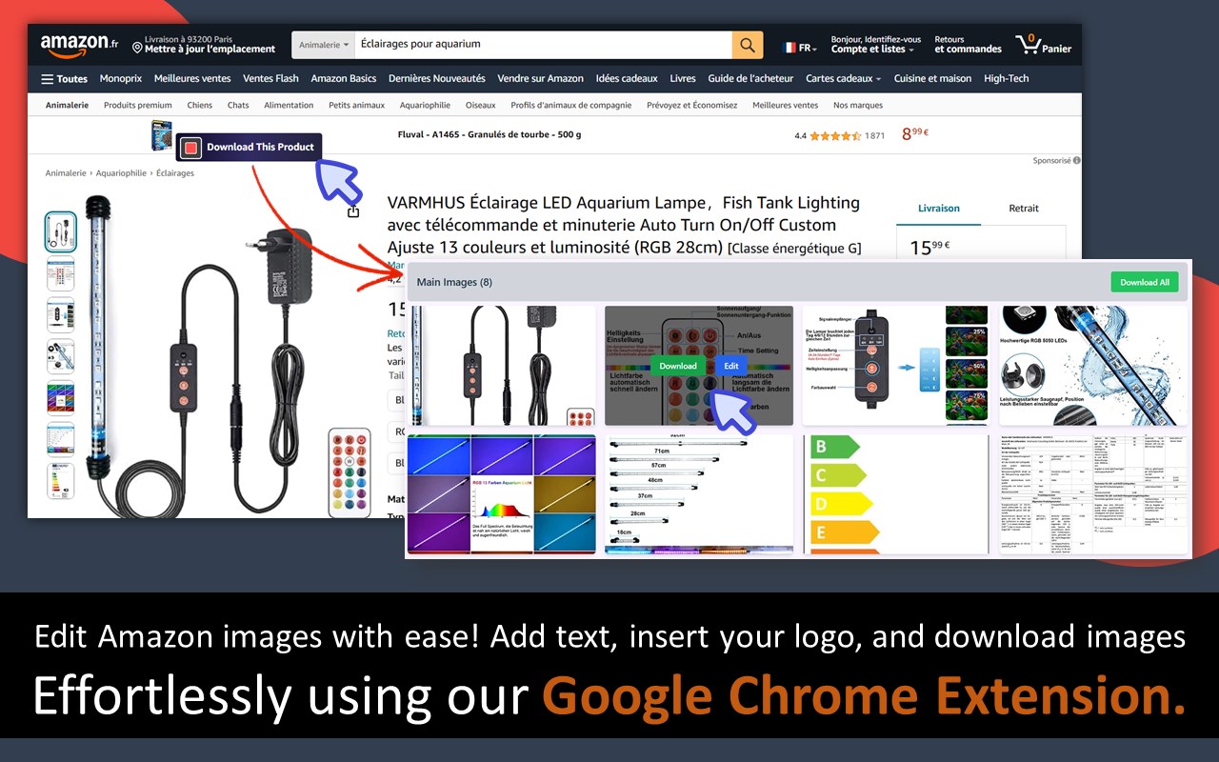Click the search magnifier button
1219x762 pixels.
(748, 45)
